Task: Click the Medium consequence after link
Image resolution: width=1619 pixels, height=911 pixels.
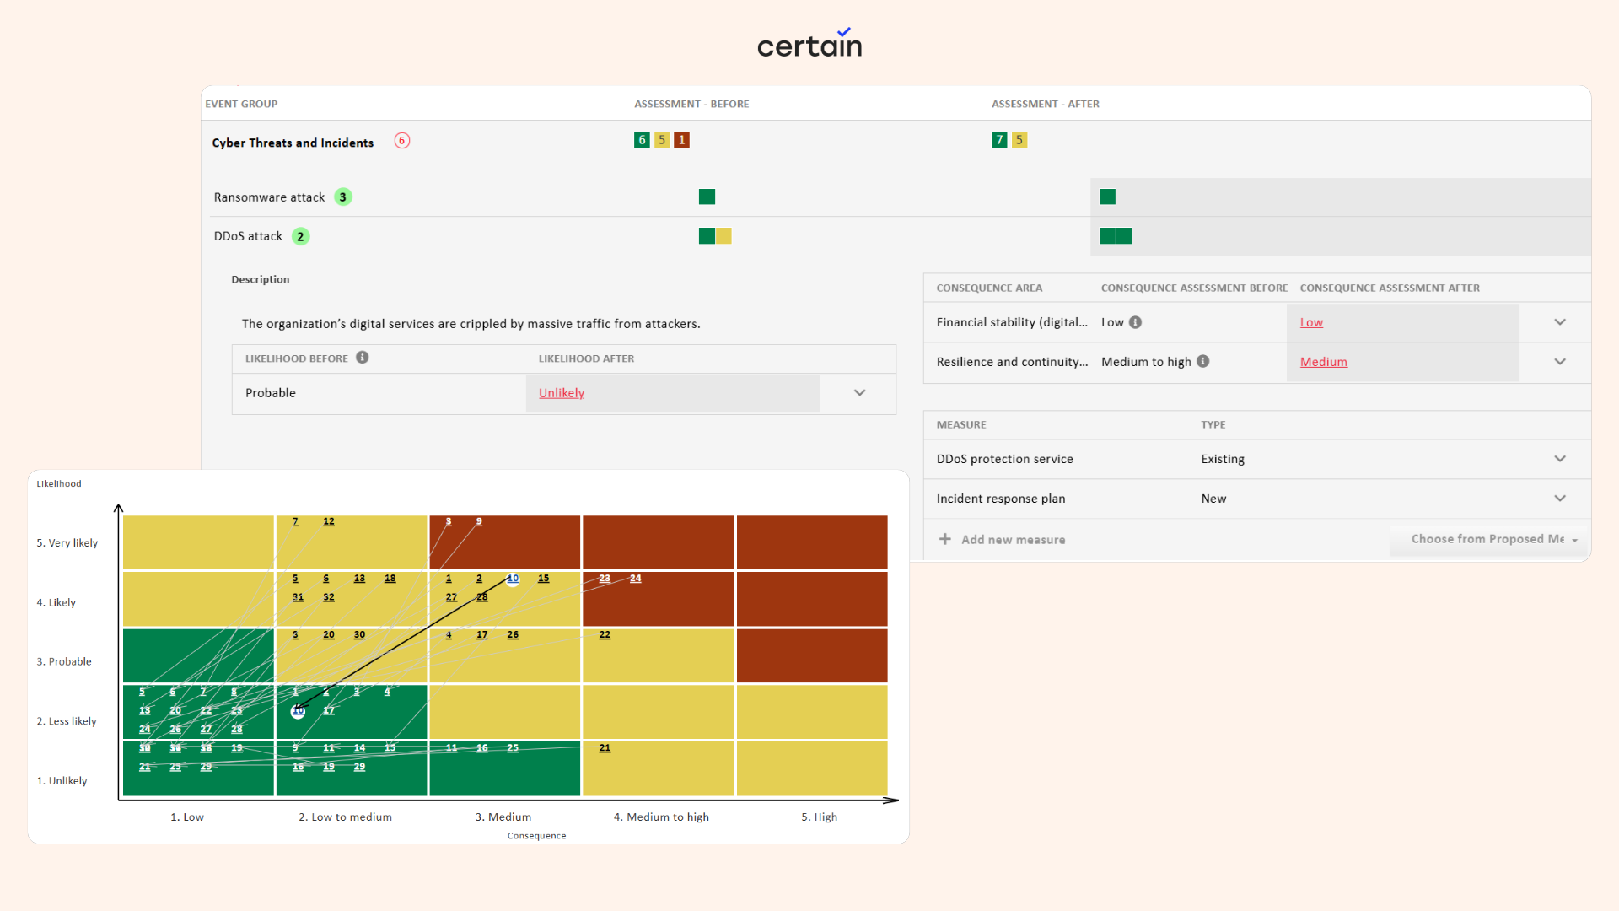Action: point(1323,362)
